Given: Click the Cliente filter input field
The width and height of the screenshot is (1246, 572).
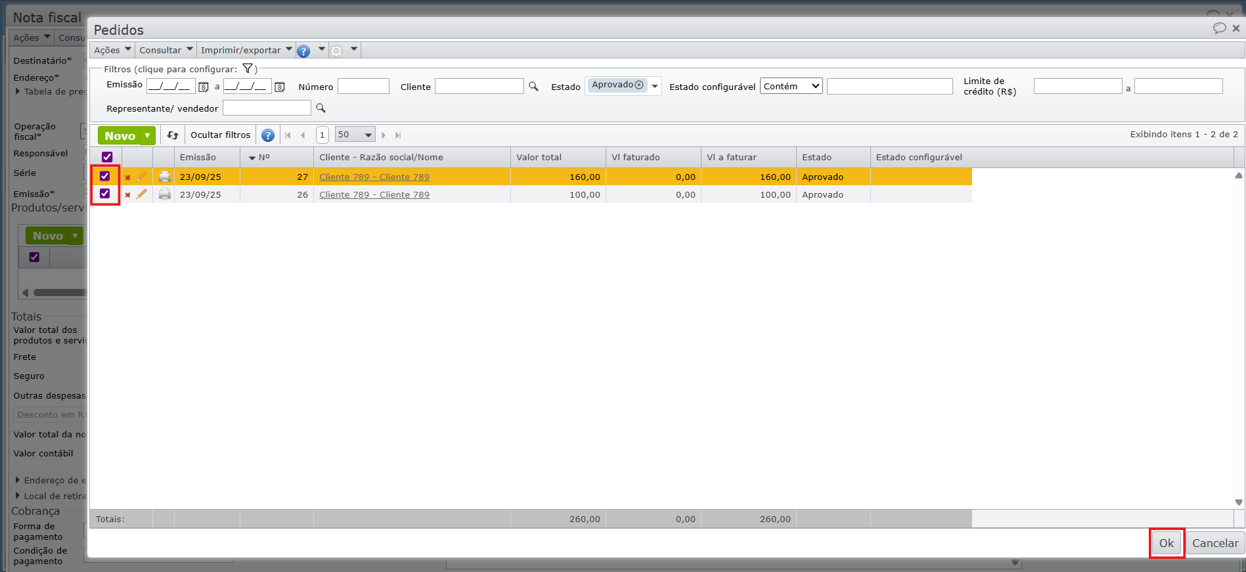Looking at the screenshot, I should [x=479, y=86].
